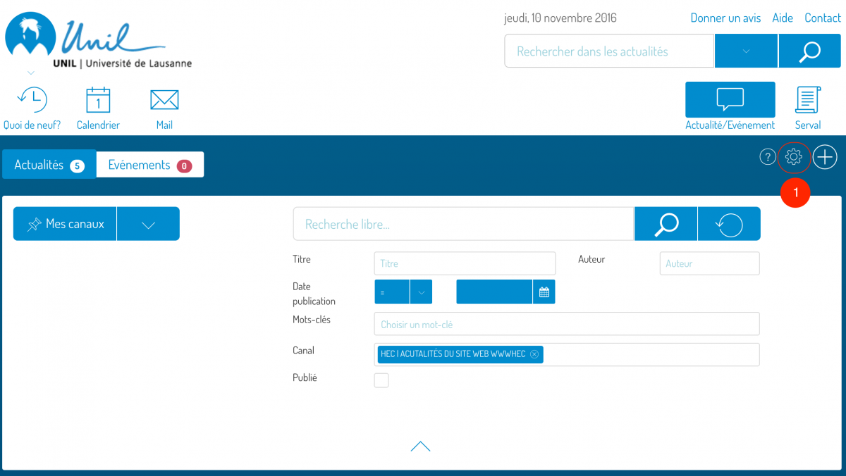Open the Mail envelope icon
846x476 pixels.
[x=164, y=100]
